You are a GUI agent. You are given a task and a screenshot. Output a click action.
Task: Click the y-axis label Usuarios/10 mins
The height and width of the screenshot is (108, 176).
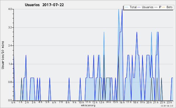3,55
